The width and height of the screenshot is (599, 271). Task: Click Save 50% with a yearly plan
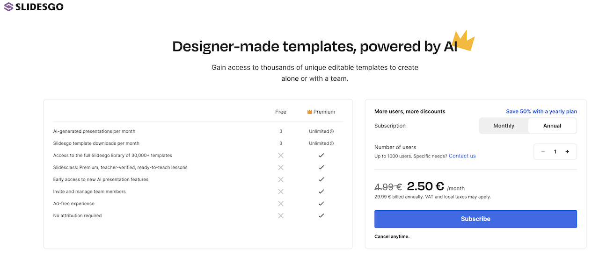tap(541, 112)
